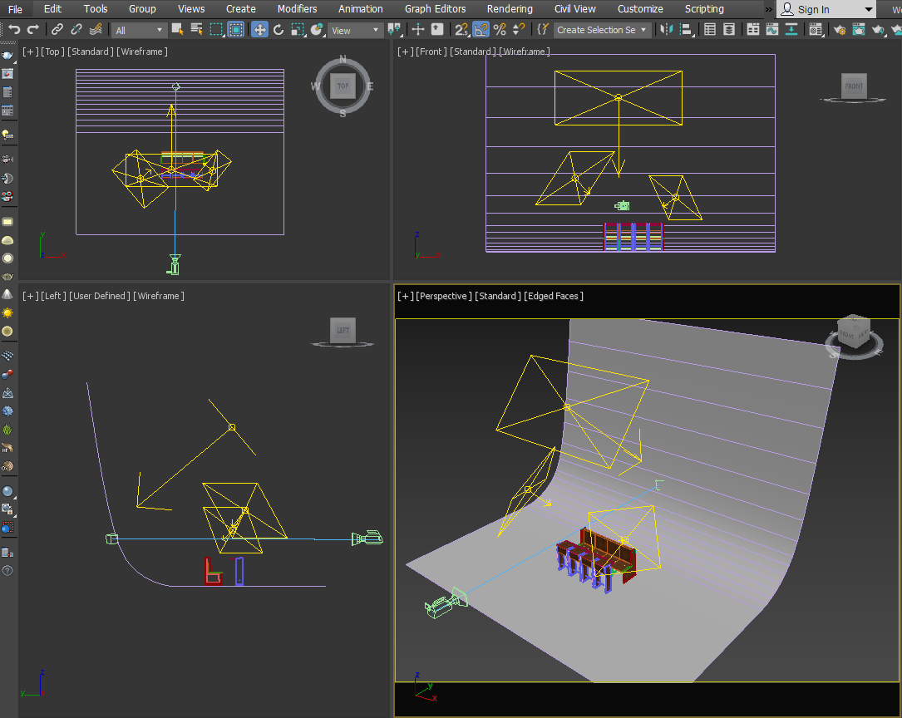This screenshot has height=718, width=902.
Task: Select the Move transform tool
Action: [x=259, y=30]
